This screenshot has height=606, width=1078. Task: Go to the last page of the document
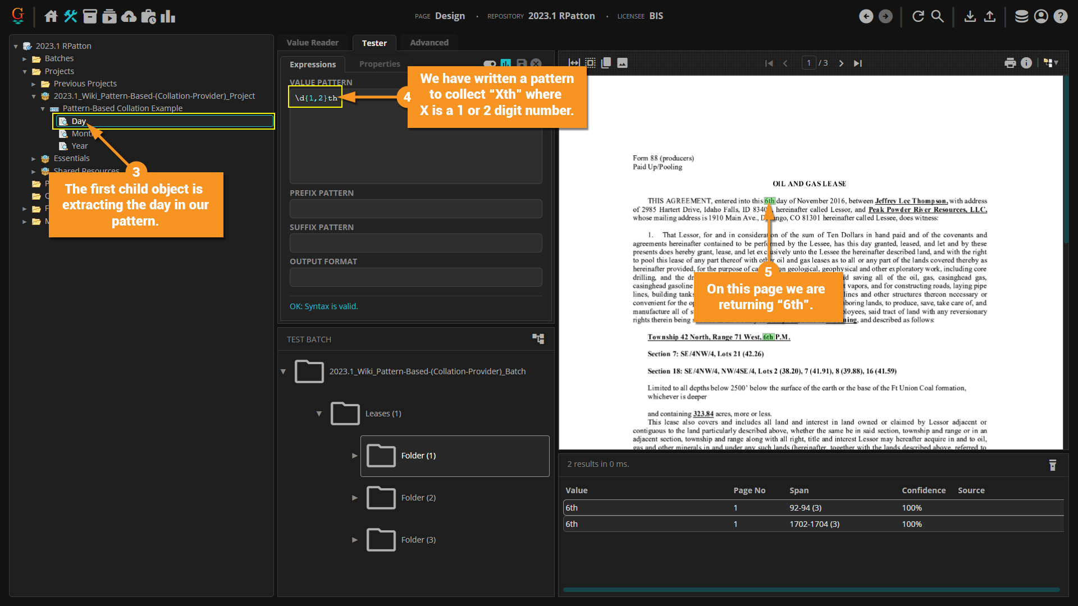click(857, 63)
